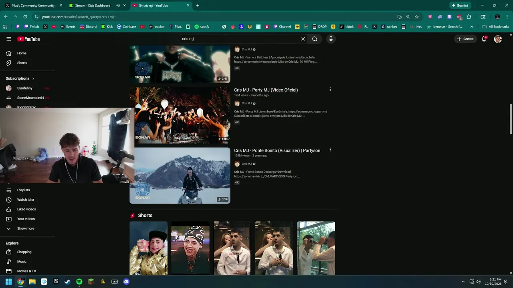This screenshot has width=513, height=288.
Task: Open the Create button
Action: pos(465,39)
